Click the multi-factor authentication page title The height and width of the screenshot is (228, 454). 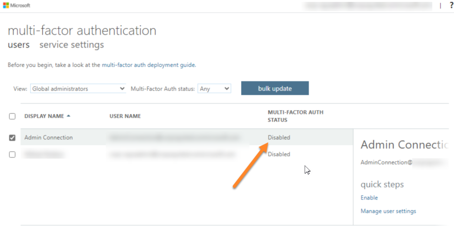coord(82,30)
